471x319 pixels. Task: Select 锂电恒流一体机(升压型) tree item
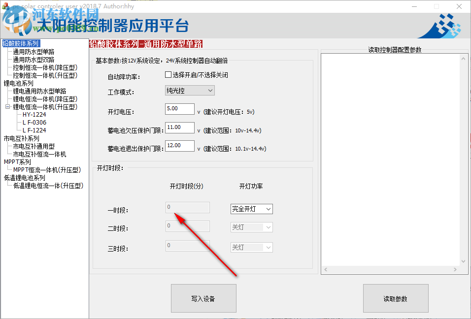(x=45, y=107)
